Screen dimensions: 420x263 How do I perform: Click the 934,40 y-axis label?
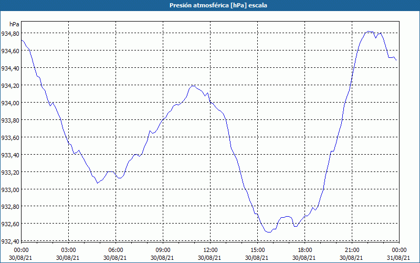(10, 68)
